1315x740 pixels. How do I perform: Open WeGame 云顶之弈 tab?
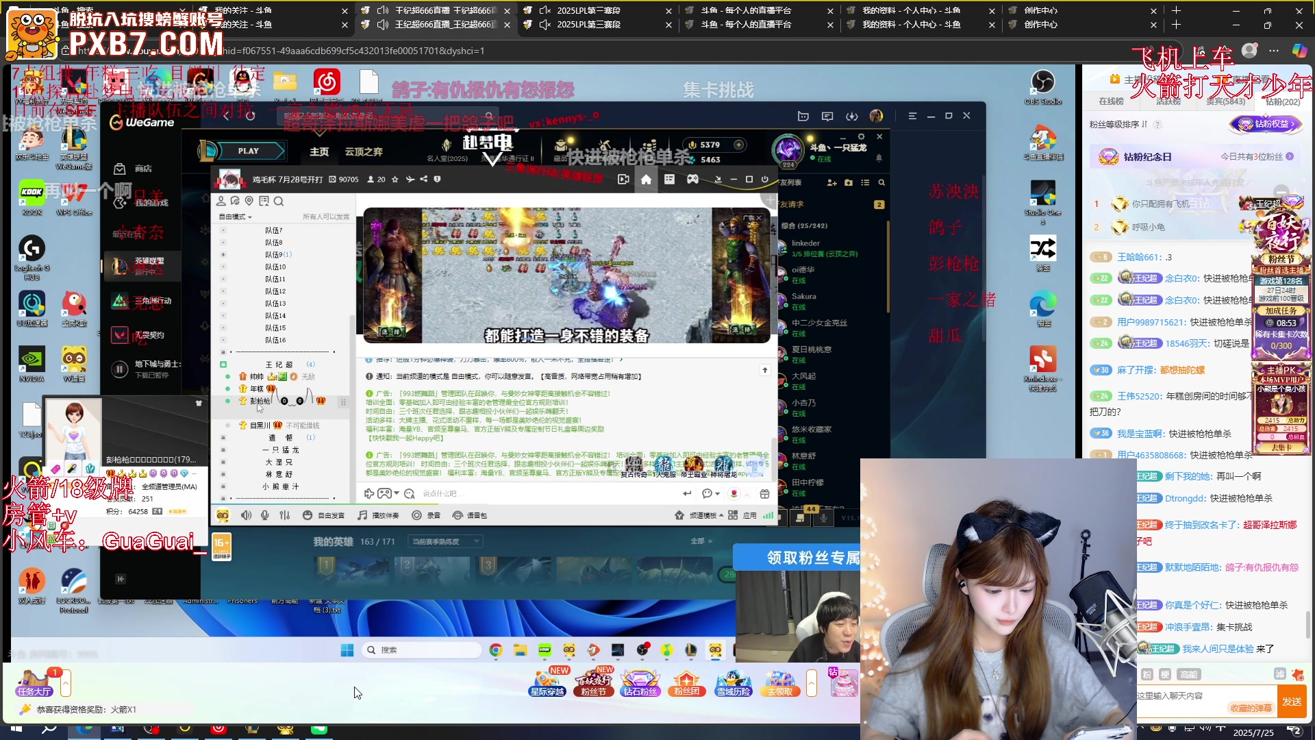tap(364, 151)
